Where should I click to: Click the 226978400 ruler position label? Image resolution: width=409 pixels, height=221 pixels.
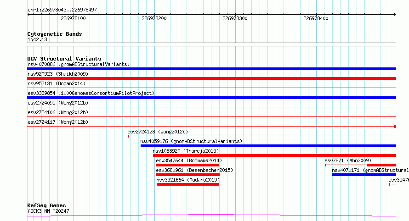coord(316,18)
